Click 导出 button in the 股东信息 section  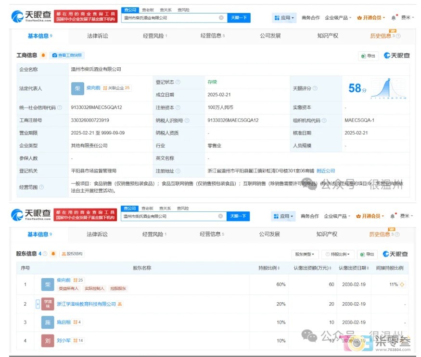(x=367, y=254)
